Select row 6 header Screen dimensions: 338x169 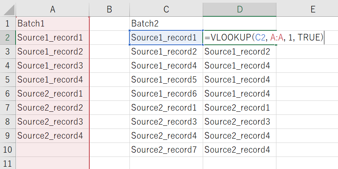coord(8,93)
